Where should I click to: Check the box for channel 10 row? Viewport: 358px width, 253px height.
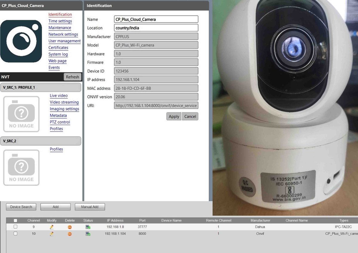click(x=16, y=234)
